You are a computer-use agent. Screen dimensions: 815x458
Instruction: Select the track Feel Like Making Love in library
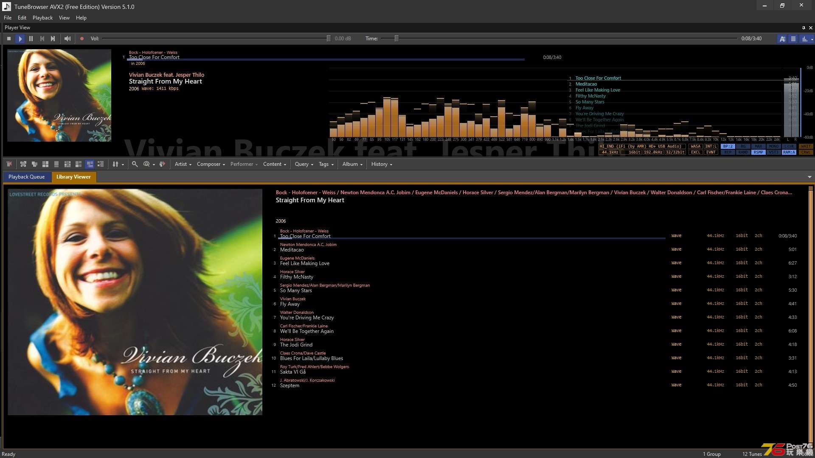[304, 263]
